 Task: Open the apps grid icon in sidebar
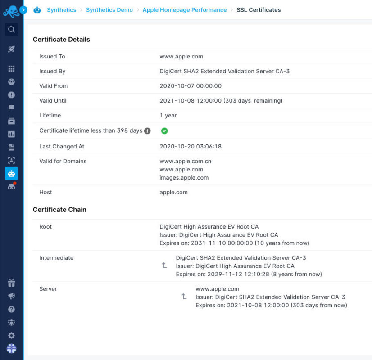tap(11, 69)
